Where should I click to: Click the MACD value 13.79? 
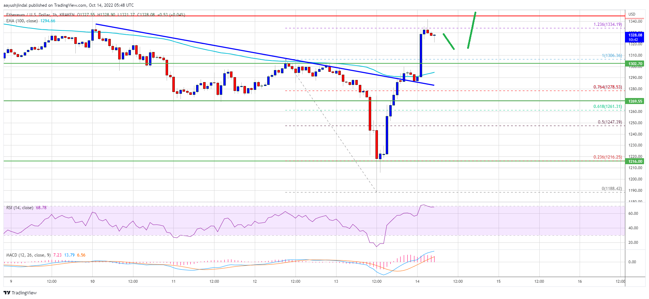(69, 255)
